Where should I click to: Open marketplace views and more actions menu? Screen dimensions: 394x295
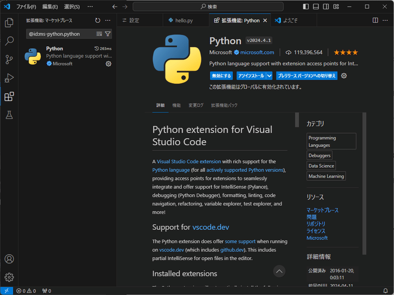[x=108, y=20]
